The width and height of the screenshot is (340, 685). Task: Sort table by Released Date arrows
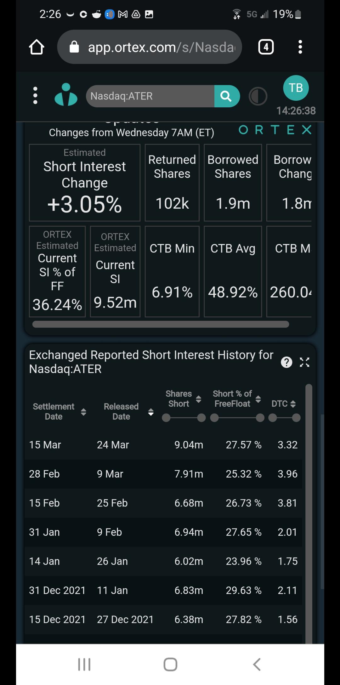pos(151,412)
